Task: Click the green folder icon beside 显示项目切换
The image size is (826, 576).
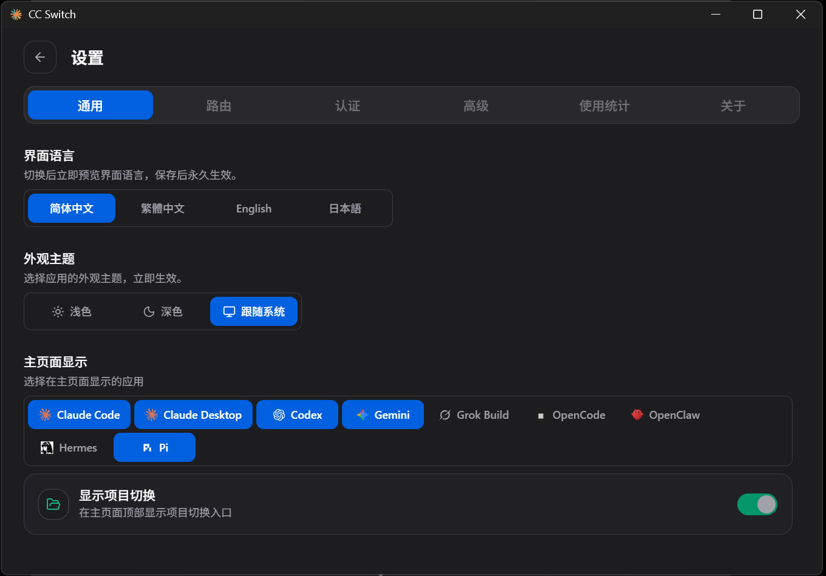Action: click(53, 504)
